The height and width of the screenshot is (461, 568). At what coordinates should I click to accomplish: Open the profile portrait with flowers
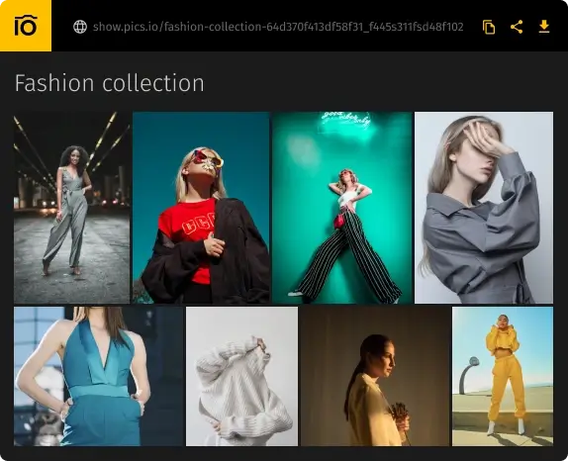[x=375, y=376]
